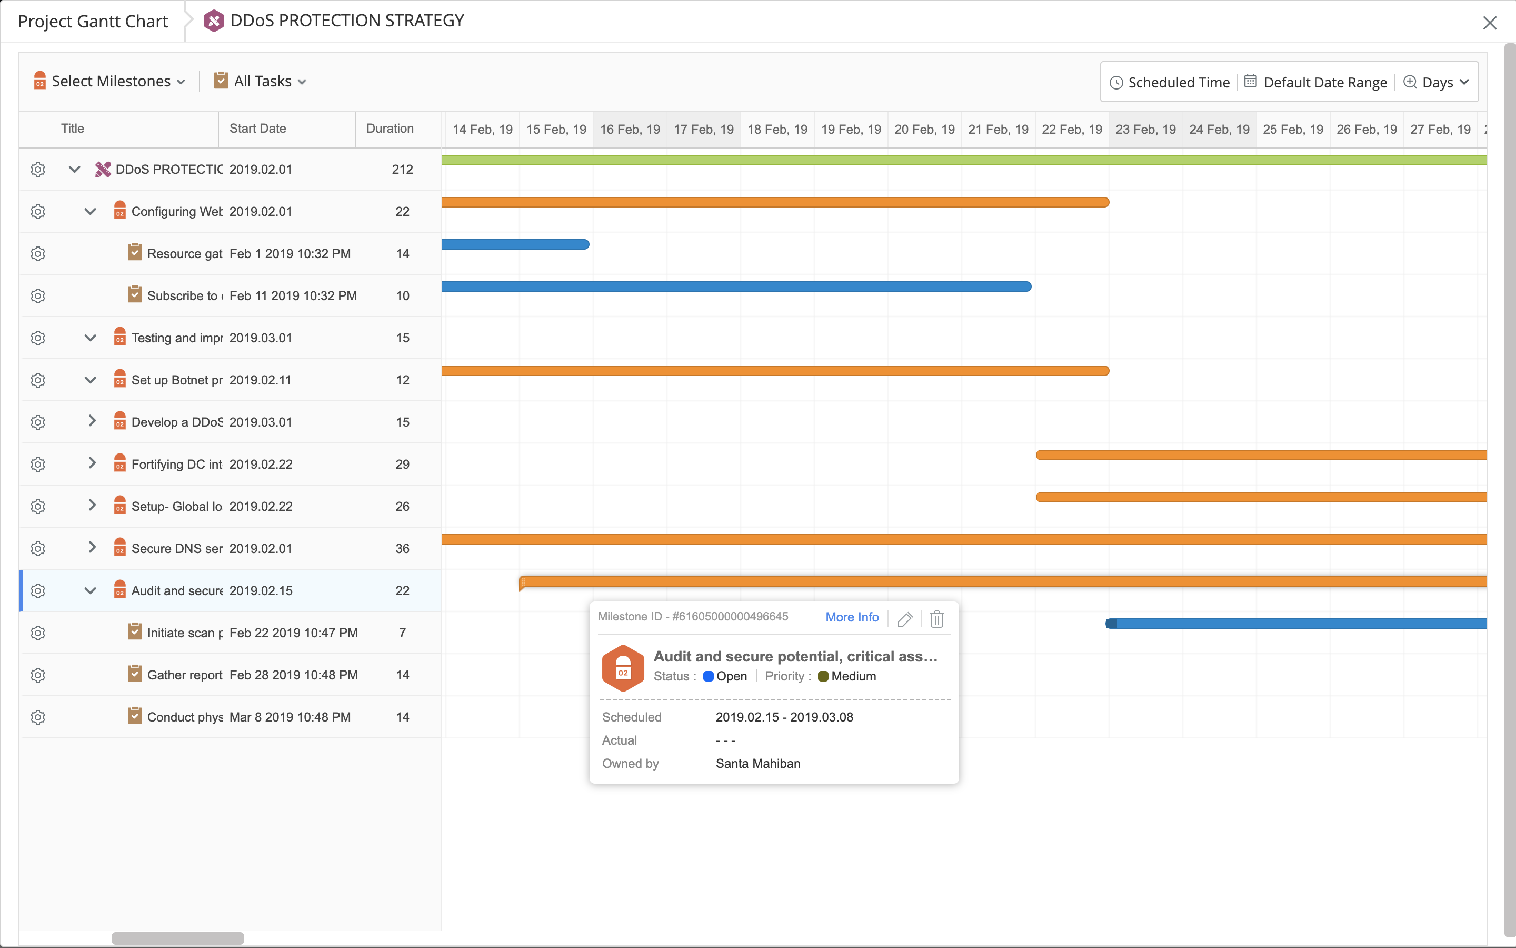Click gear icon on DDoS PROTECTION project row
The image size is (1516, 948).
point(38,169)
